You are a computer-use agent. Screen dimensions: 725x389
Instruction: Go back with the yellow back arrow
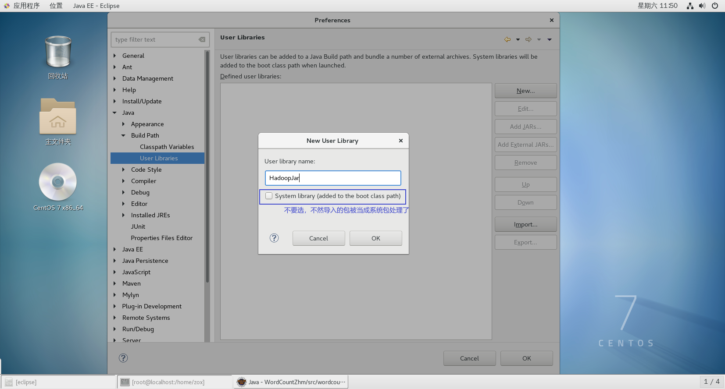coord(507,39)
